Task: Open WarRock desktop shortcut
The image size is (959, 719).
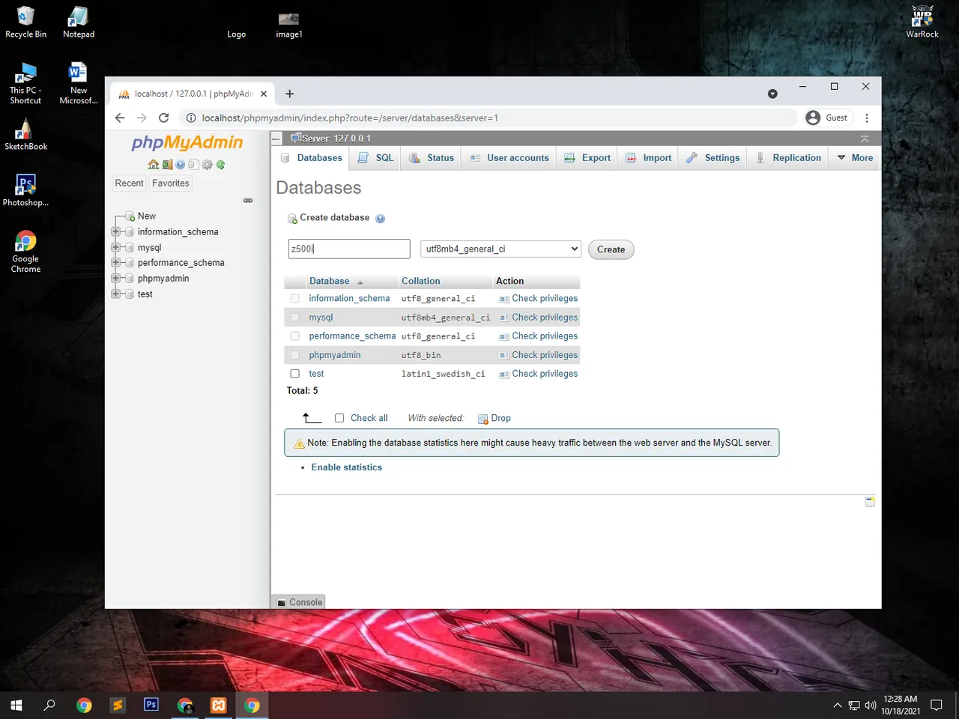Action: (922, 21)
